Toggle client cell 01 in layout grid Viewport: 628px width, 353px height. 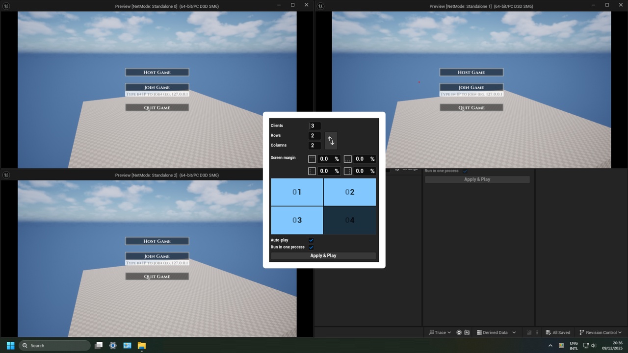[x=297, y=192]
